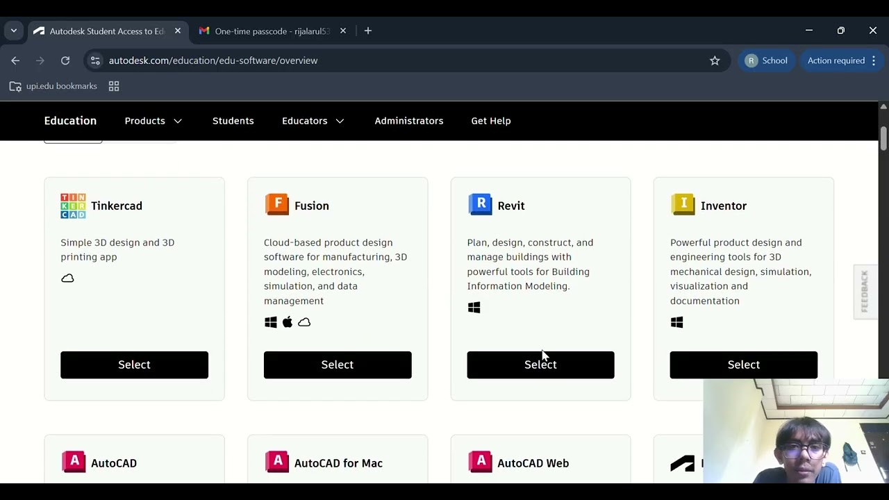View site information icon in address bar
The image size is (889, 500).
[96, 60]
